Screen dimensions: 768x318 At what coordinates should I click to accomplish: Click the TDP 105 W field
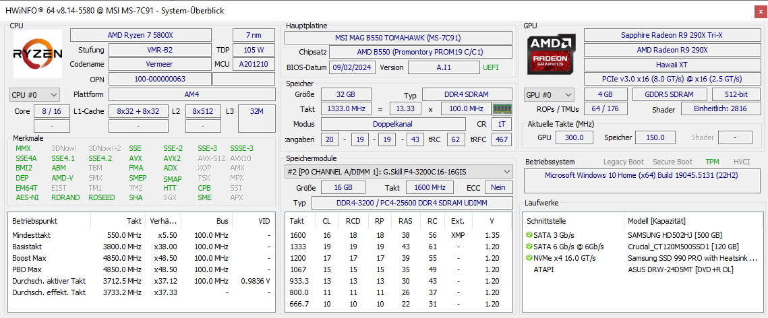[254, 50]
